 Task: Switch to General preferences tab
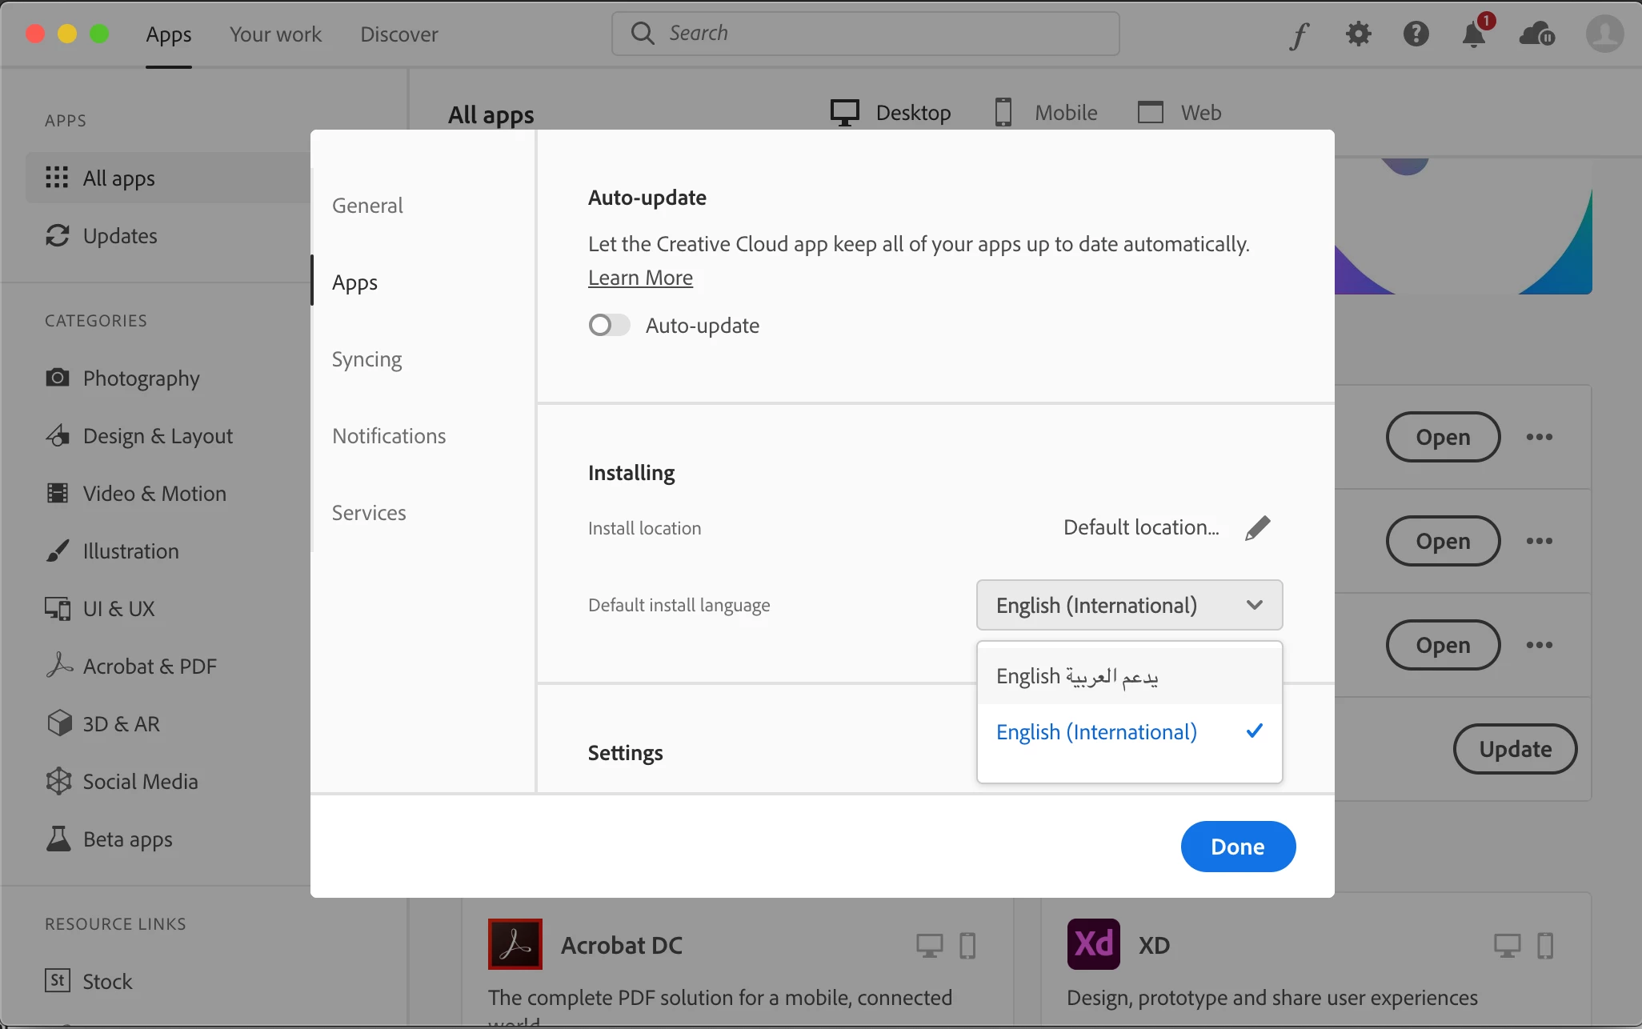[367, 206]
